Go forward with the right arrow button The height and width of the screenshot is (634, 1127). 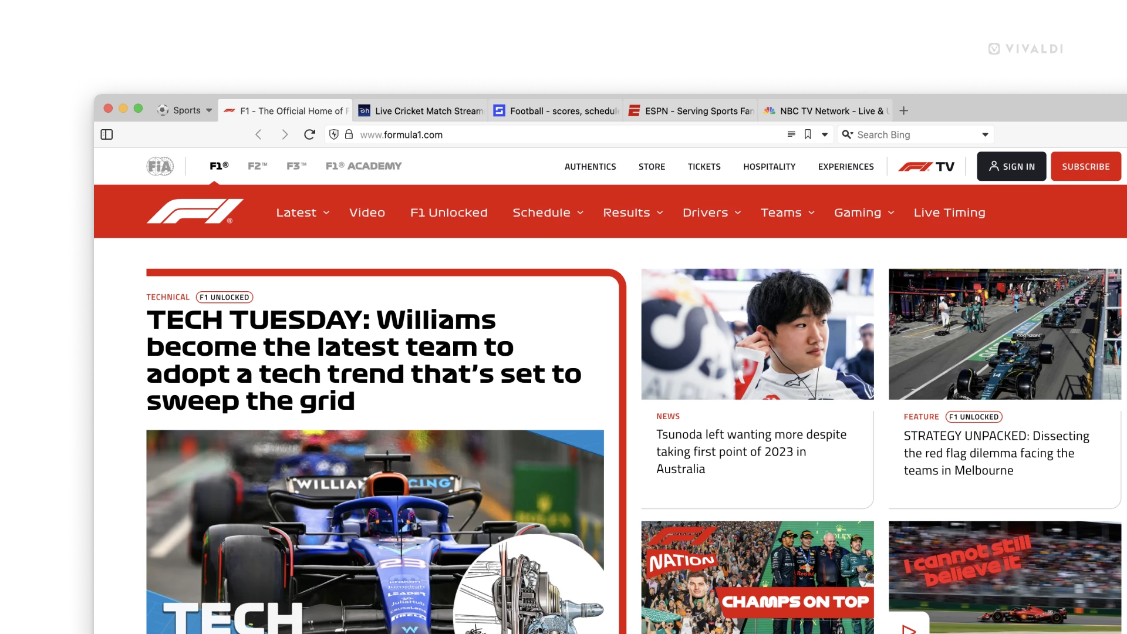(x=285, y=134)
